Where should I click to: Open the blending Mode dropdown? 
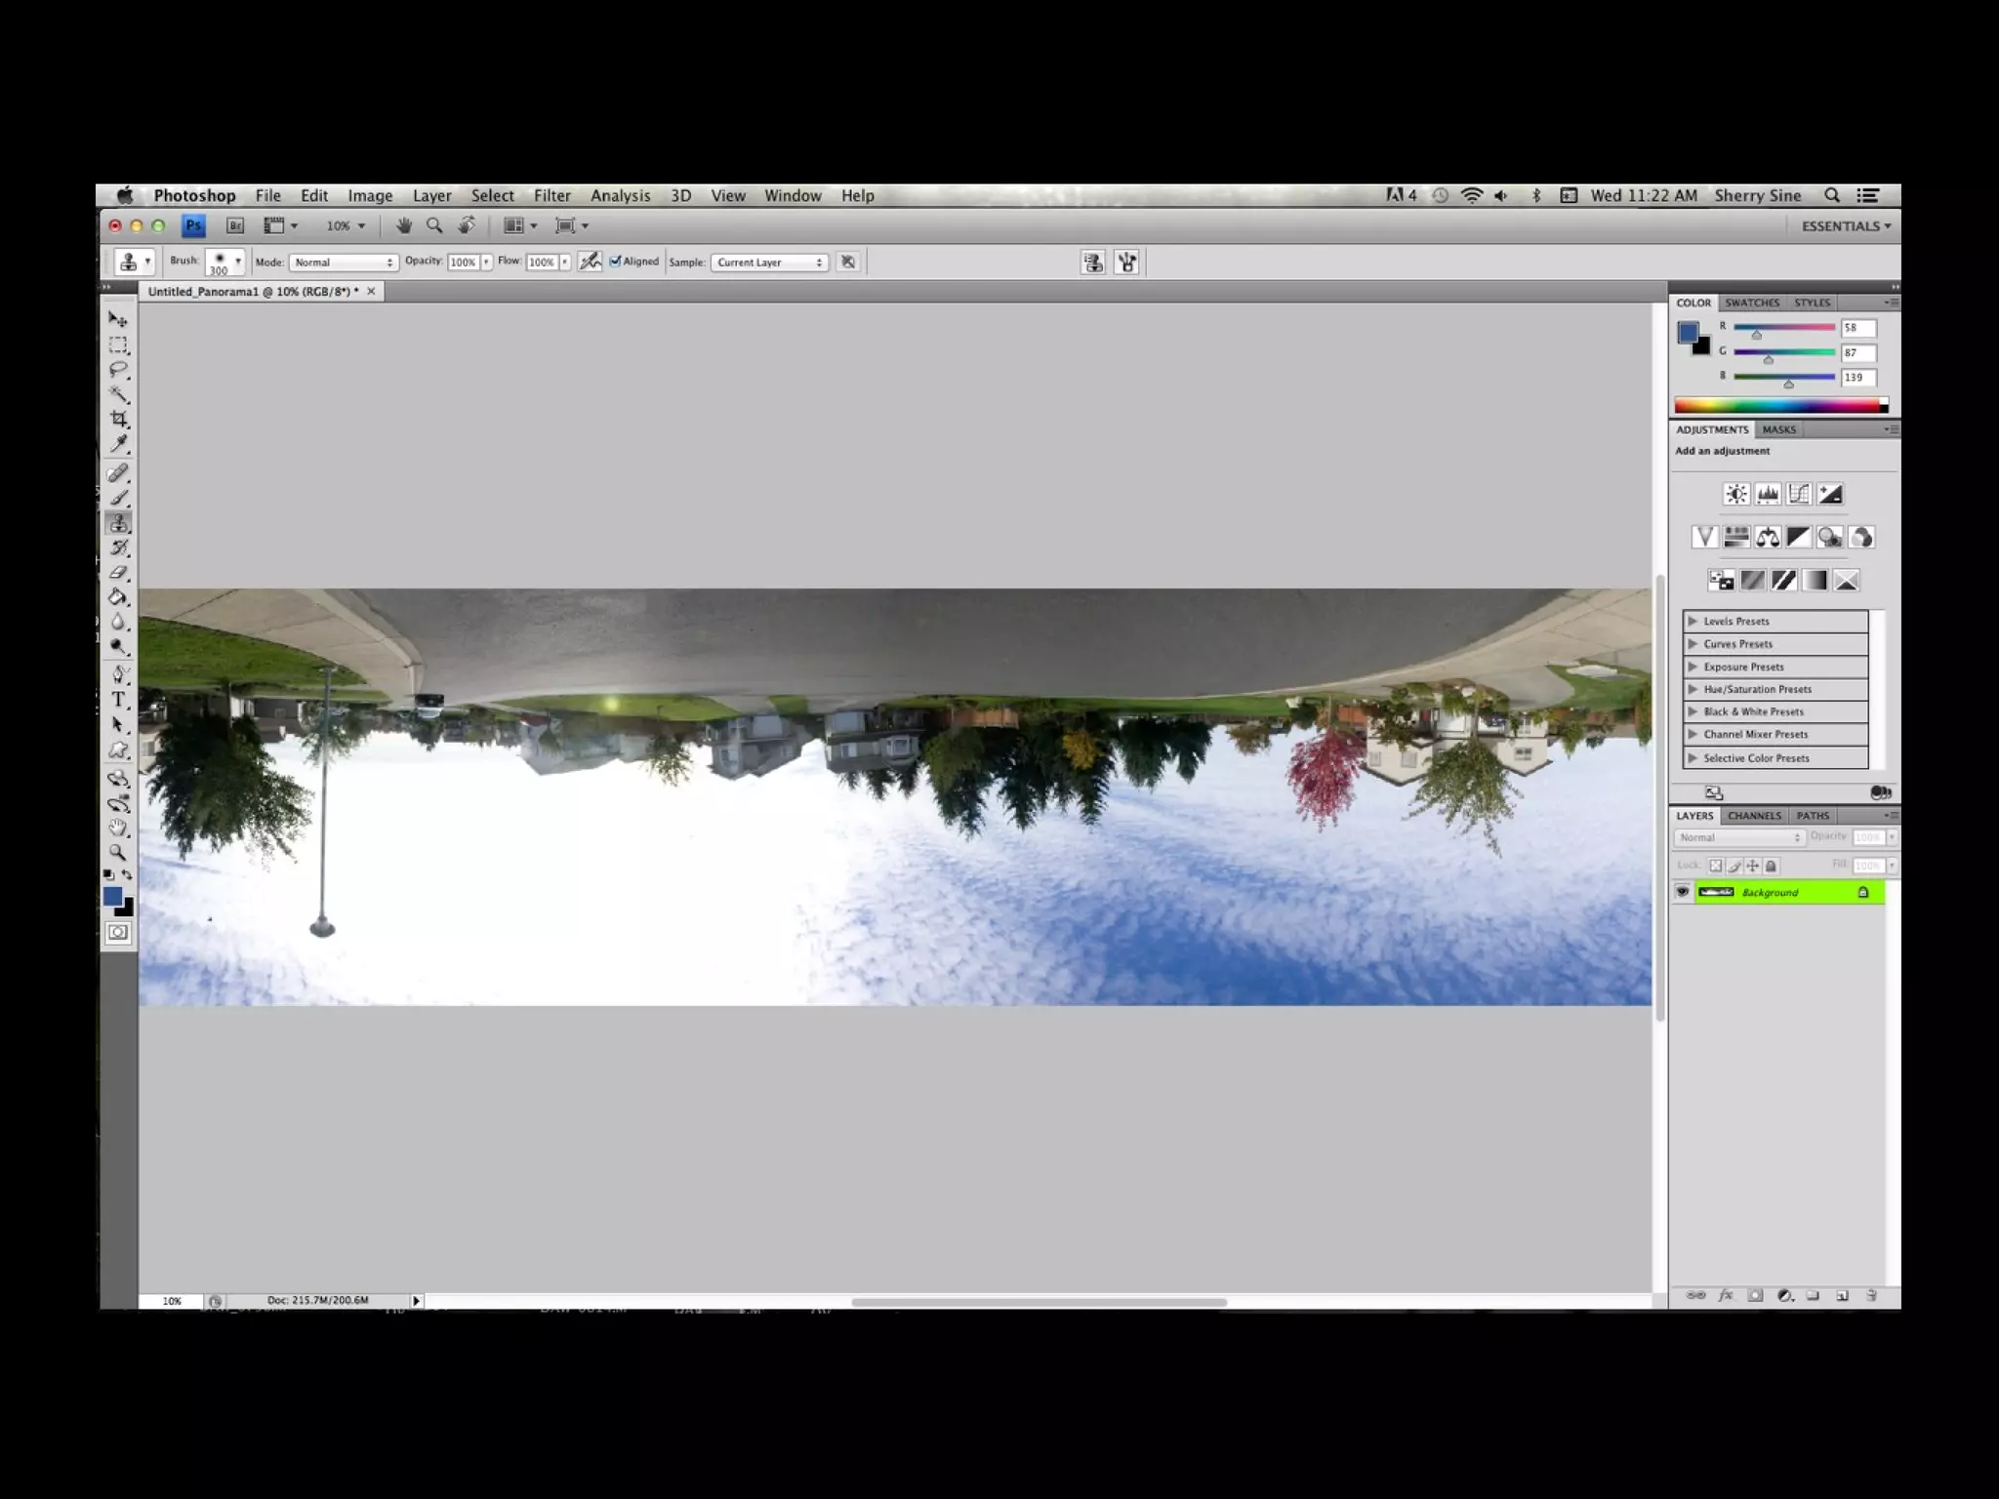[x=344, y=263]
